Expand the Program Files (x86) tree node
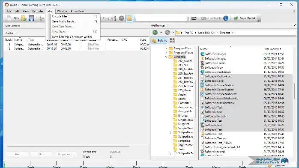The width and height of the screenshot is (299, 168). point(166,53)
